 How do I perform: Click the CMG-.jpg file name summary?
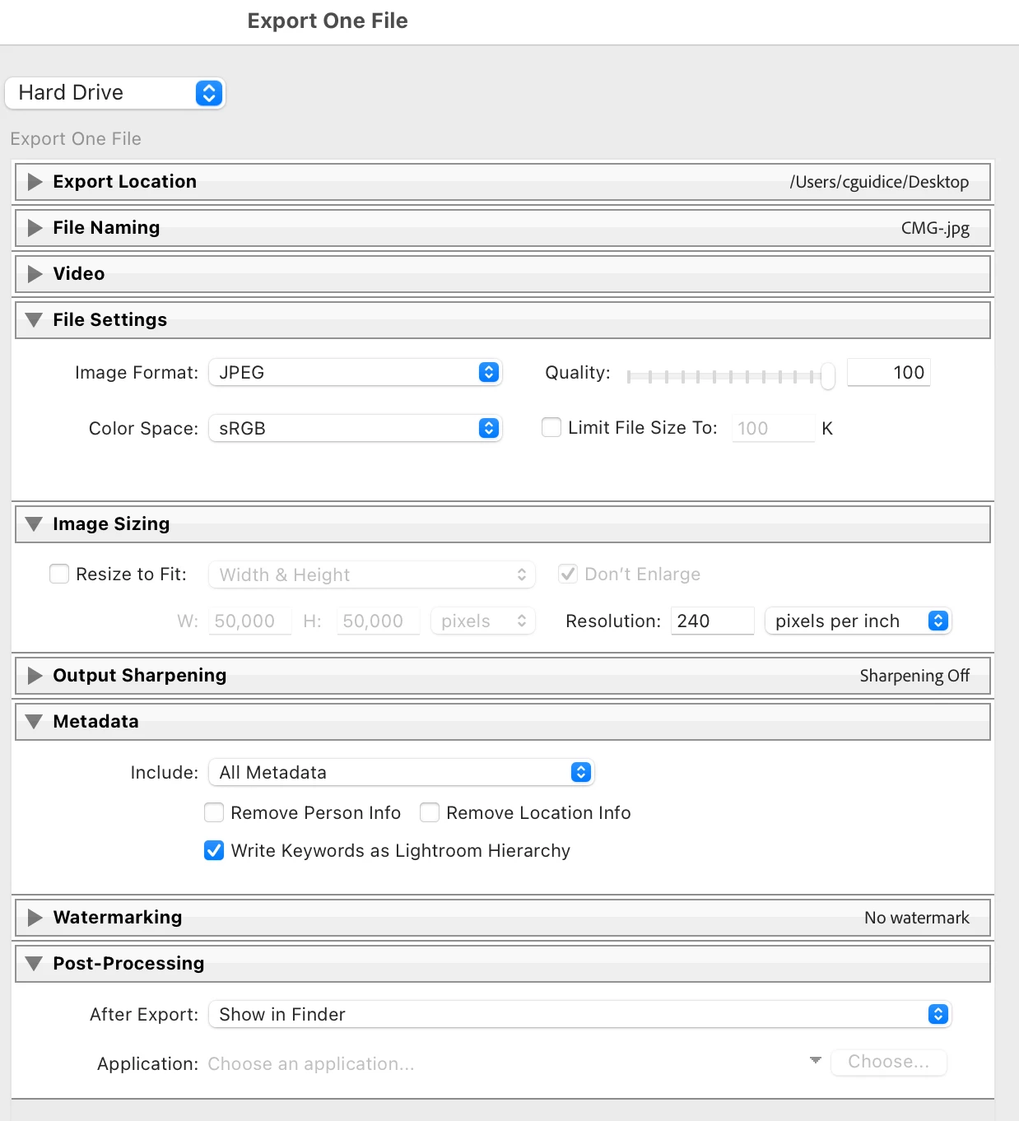click(935, 229)
